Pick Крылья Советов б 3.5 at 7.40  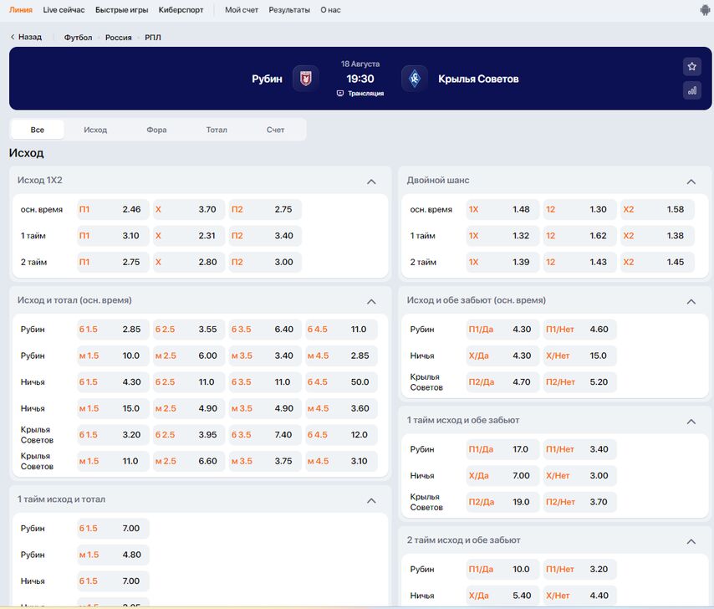pyautogui.click(x=265, y=435)
